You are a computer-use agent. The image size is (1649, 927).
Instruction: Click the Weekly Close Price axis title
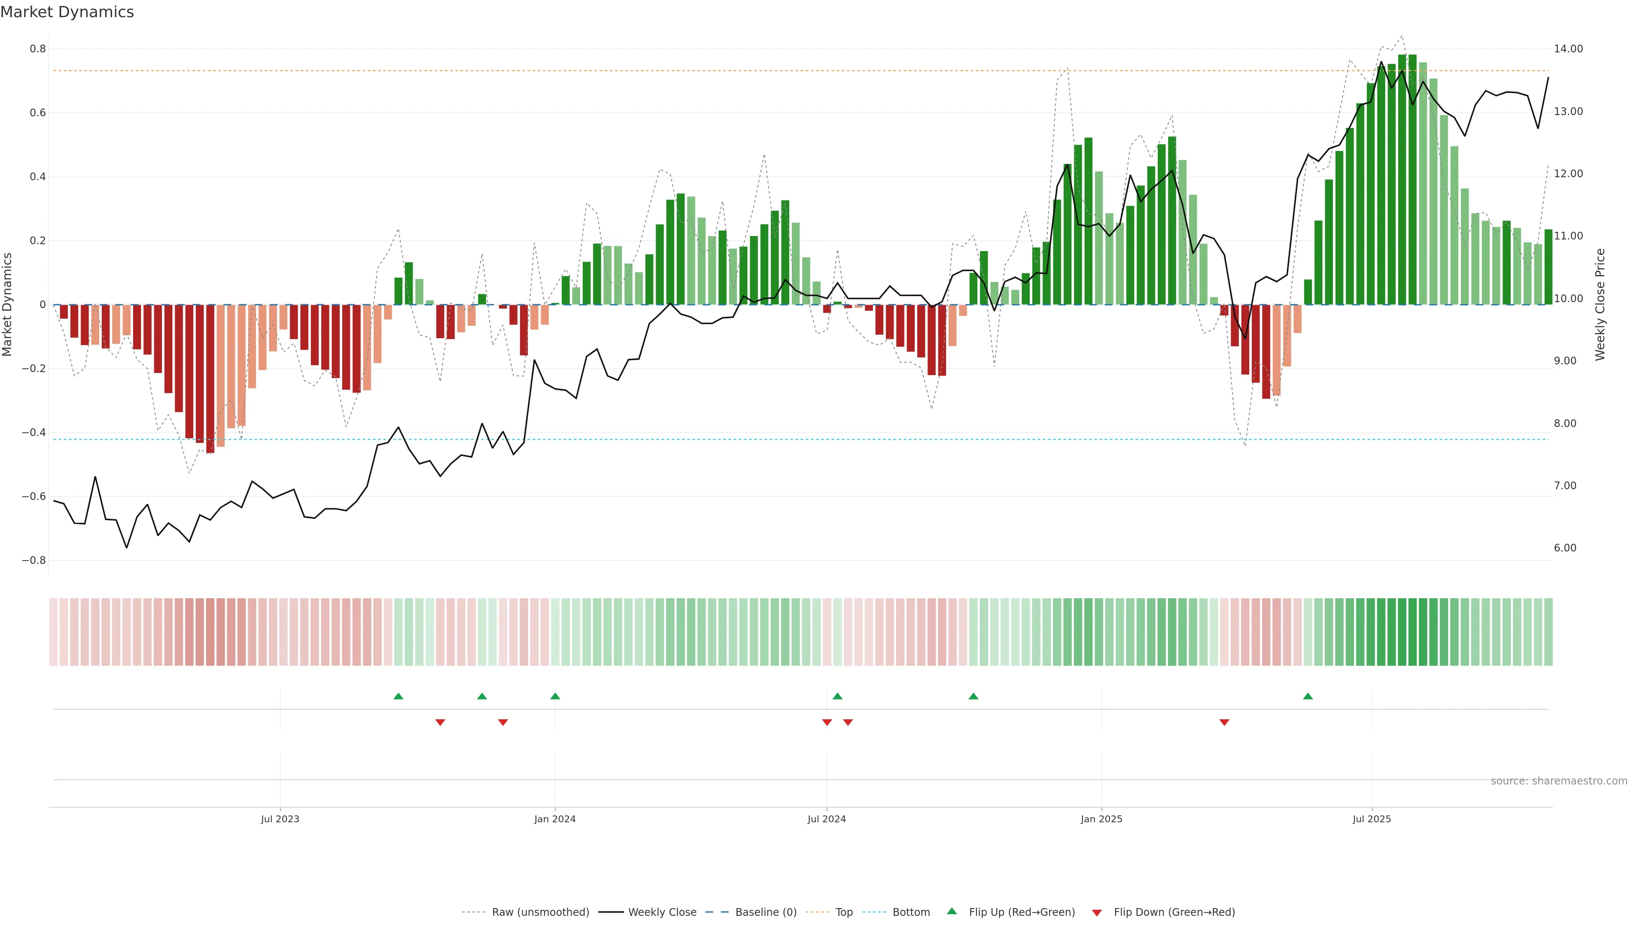(1600, 305)
